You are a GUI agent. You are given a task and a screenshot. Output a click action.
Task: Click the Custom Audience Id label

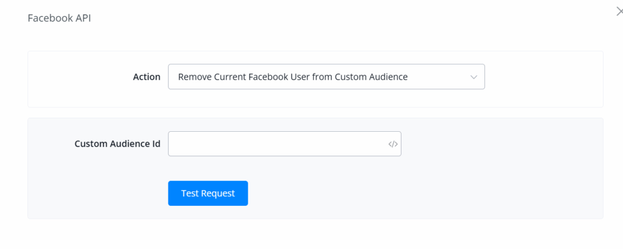click(117, 144)
